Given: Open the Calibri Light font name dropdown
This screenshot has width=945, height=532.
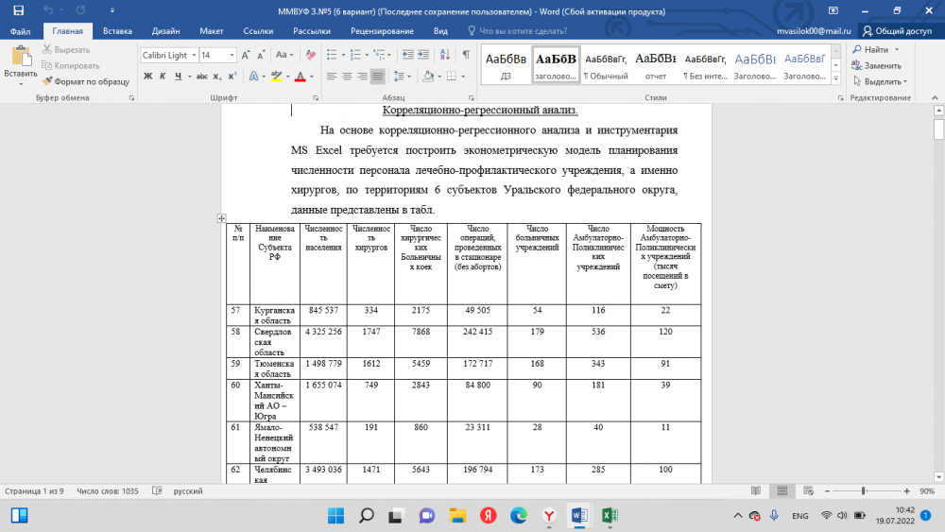Looking at the screenshot, I should [x=192, y=56].
